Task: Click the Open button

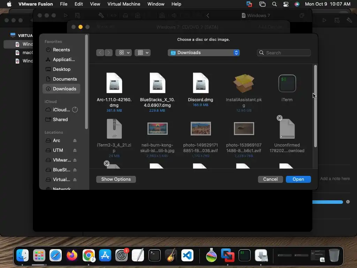Action: click(x=298, y=179)
